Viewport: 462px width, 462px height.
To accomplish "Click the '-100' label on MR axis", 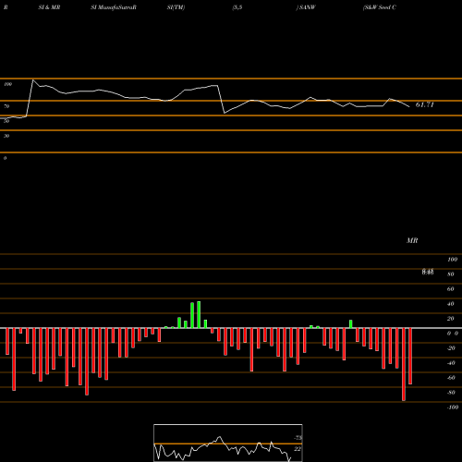I will [x=453, y=407].
